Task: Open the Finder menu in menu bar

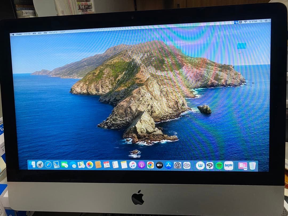Action: click(x=19, y=34)
